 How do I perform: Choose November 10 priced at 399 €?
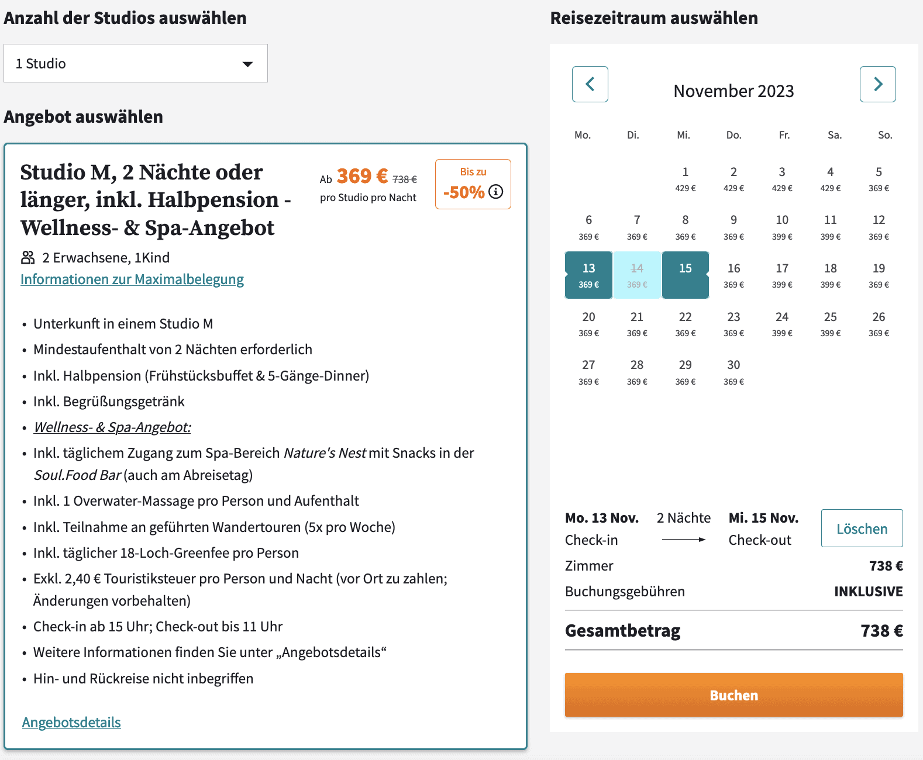click(782, 227)
